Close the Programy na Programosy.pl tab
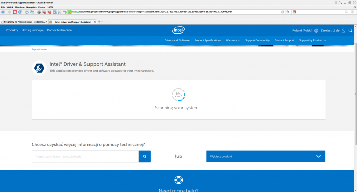Image resolution: width=357 pixels, height=192 pixels. (x=46, y=22)
